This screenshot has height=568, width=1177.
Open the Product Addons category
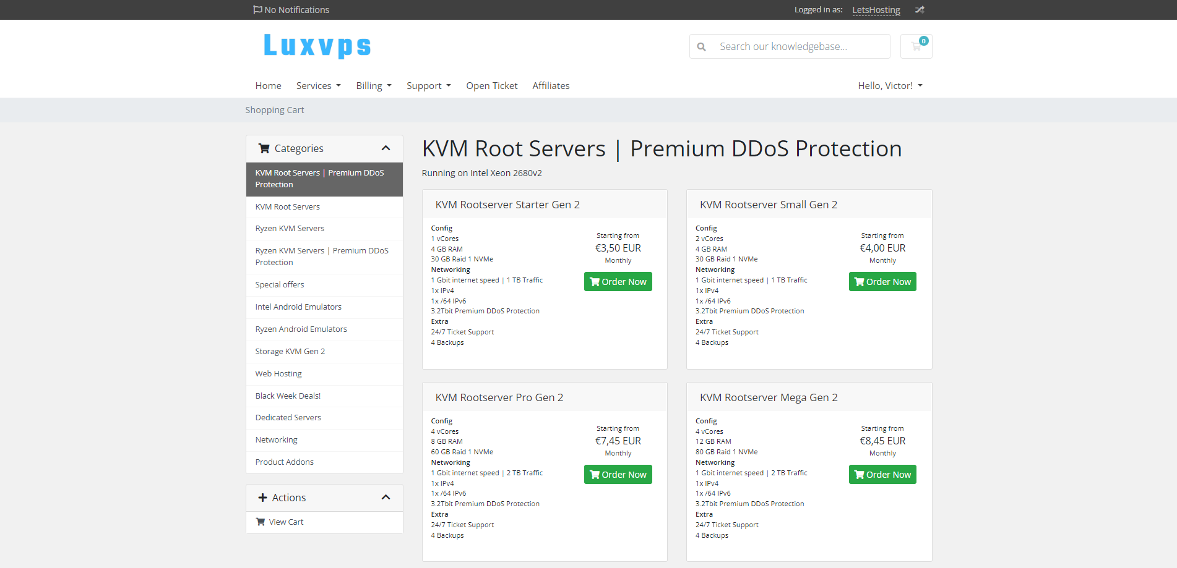click(x=324, y=462)
